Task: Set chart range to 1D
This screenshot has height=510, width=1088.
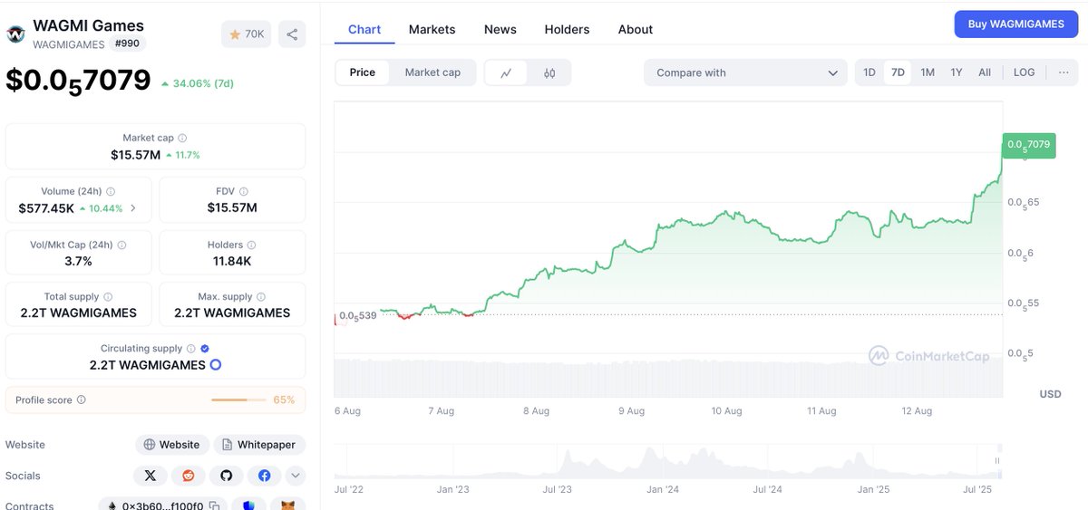Action: 869,72
